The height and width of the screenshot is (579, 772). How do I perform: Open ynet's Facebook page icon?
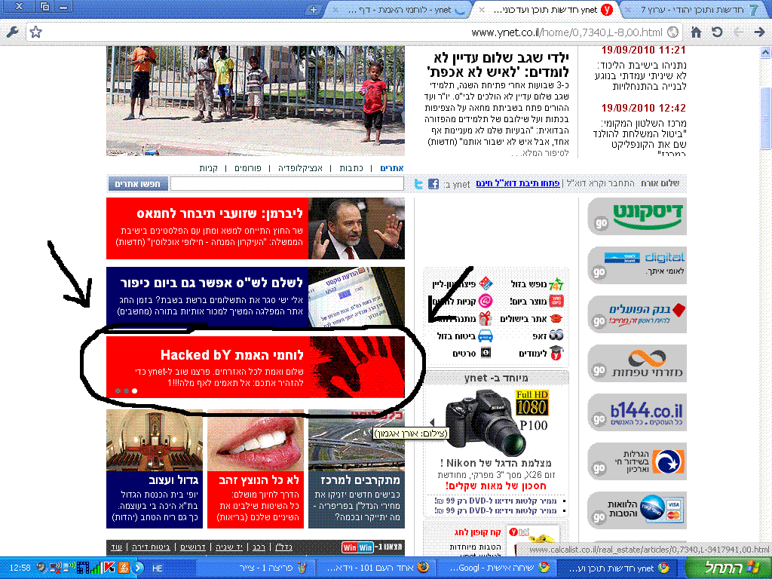[x=433, y=184]
